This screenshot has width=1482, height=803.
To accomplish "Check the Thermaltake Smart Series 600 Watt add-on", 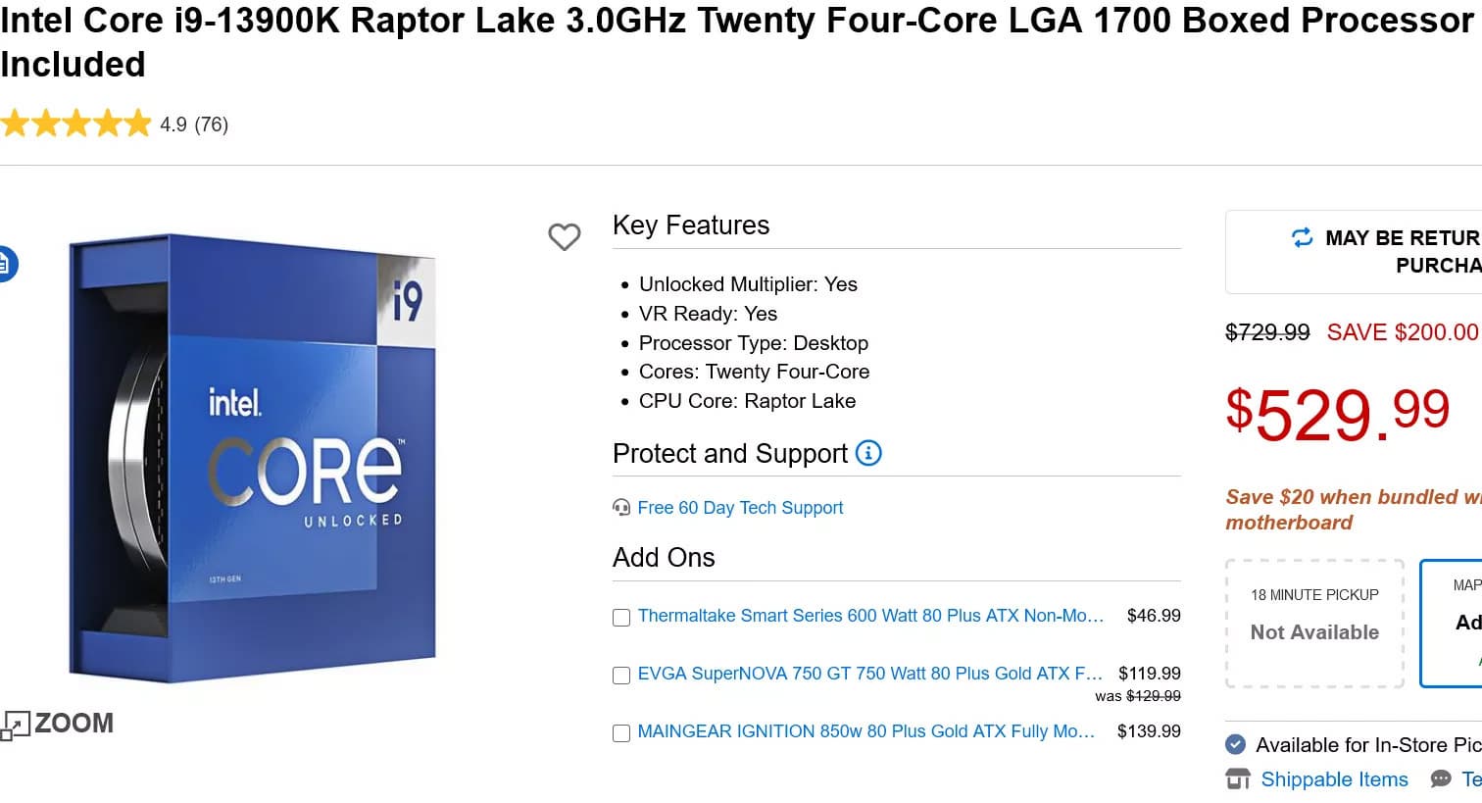I will pos(621,618).
